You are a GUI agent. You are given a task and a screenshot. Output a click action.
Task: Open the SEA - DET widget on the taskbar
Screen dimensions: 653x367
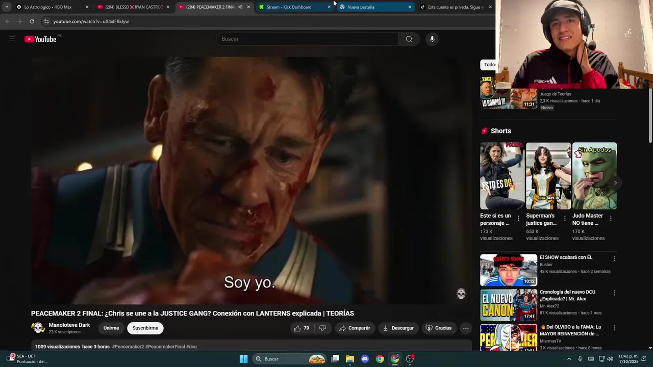pos(28,359)
